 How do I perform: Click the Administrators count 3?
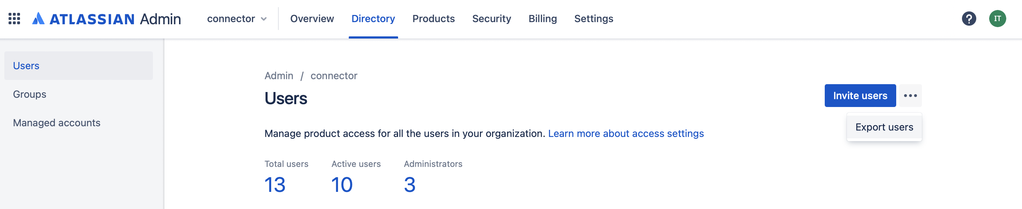pos(410,184)
